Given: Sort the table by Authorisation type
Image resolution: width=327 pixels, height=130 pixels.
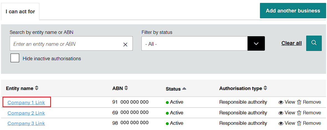Looking at the screenshot, I should click(265, 88).
